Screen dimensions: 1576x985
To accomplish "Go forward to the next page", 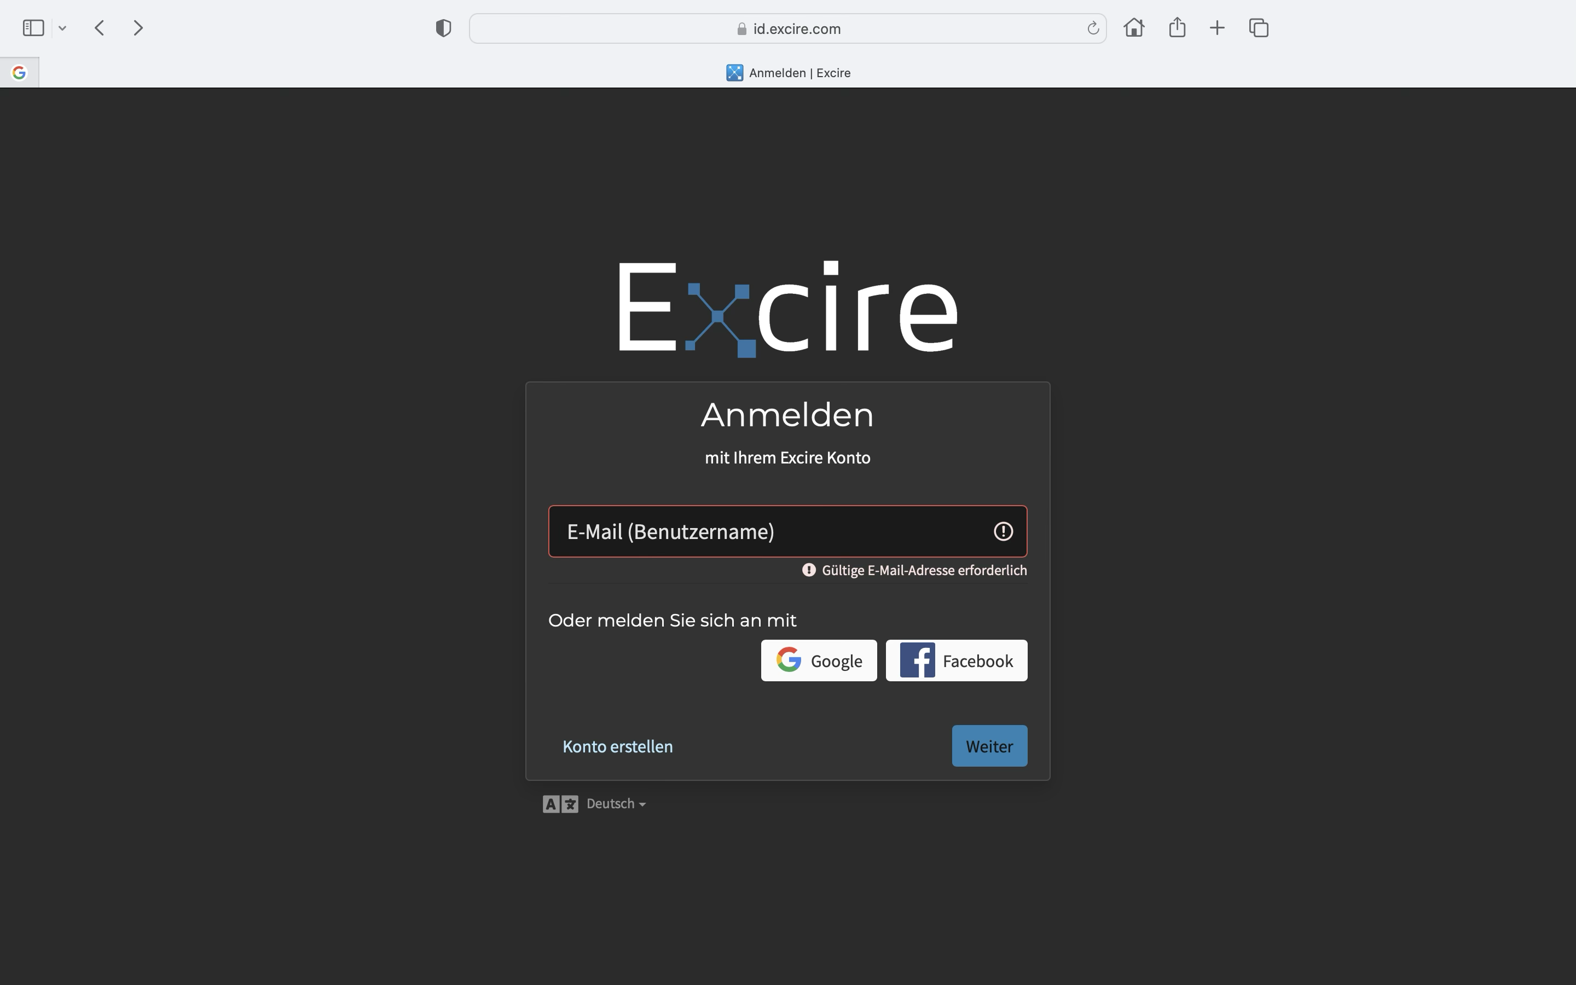I will pyautogui.click(x=138, y=28).
